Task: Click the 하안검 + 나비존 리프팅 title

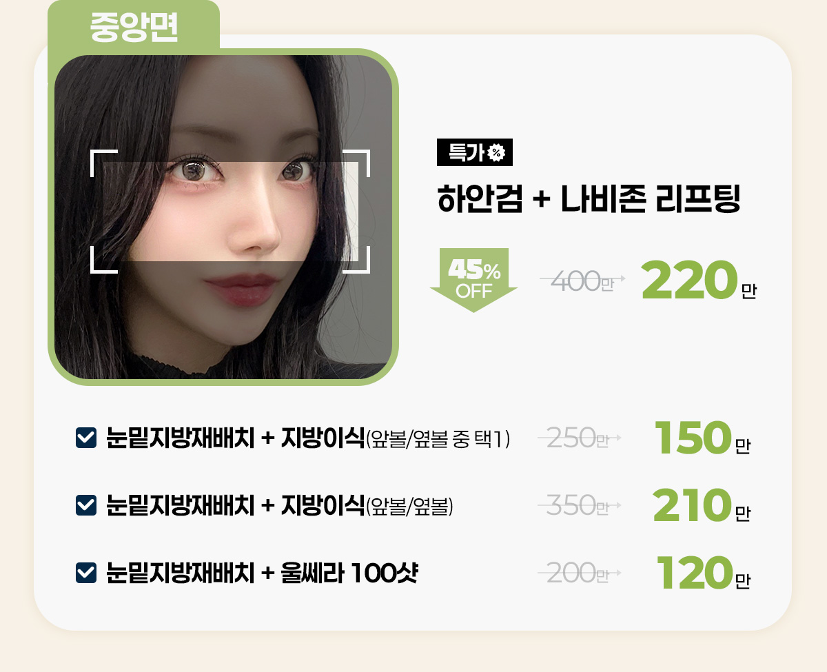Action: [589, 198]
